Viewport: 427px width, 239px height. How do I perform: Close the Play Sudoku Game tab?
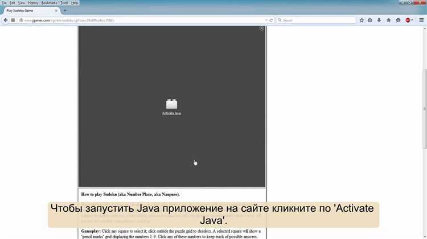56,11
